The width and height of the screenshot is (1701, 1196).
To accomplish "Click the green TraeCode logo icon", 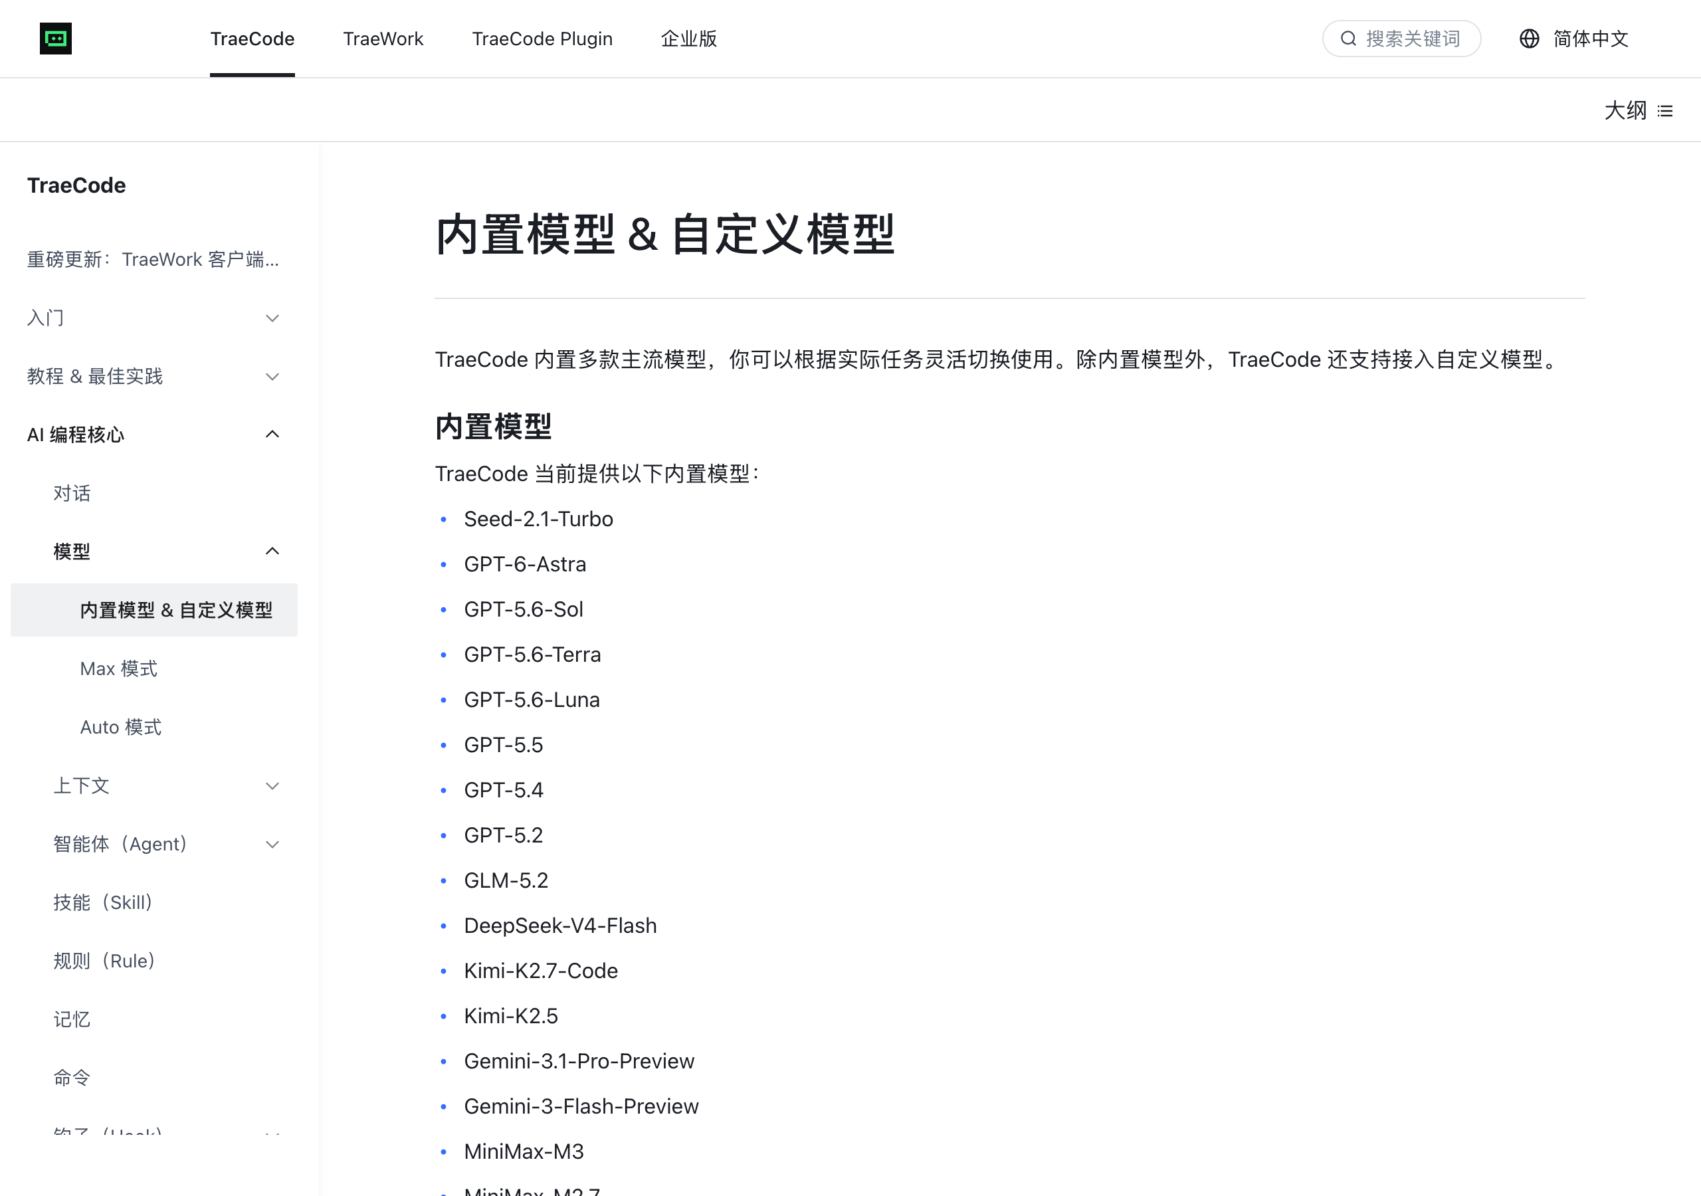I will pyautogui.click(x=56, y=39).
